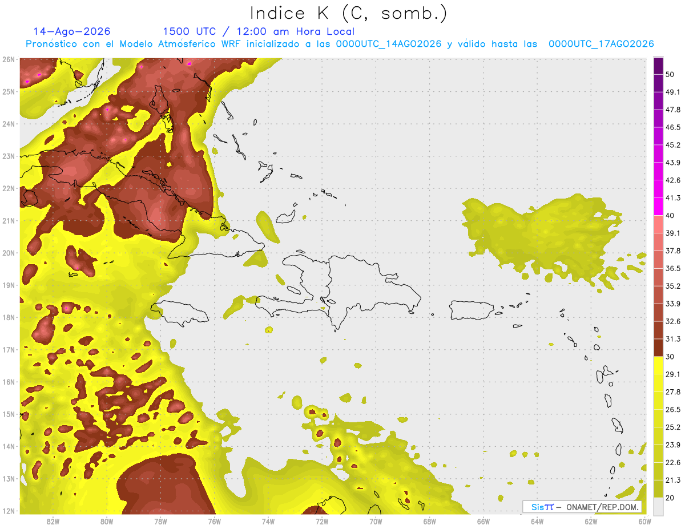Click colorbar value "42.6"
This screenshot has width=685, height=529.
pos(672,180)
